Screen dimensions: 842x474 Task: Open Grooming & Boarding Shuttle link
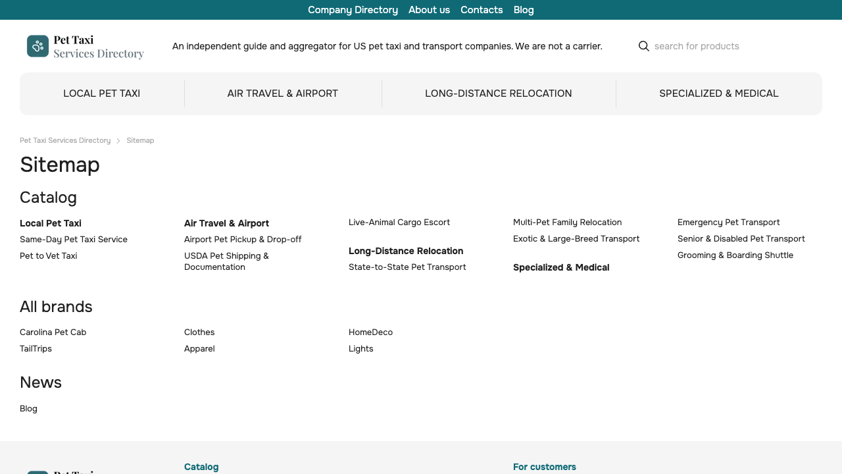point(735,255)
